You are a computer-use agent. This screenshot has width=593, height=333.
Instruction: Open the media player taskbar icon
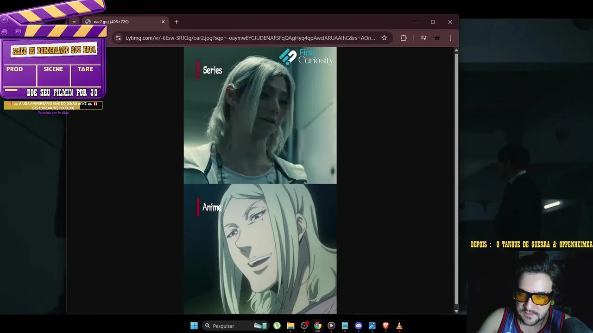pos(331,326)
